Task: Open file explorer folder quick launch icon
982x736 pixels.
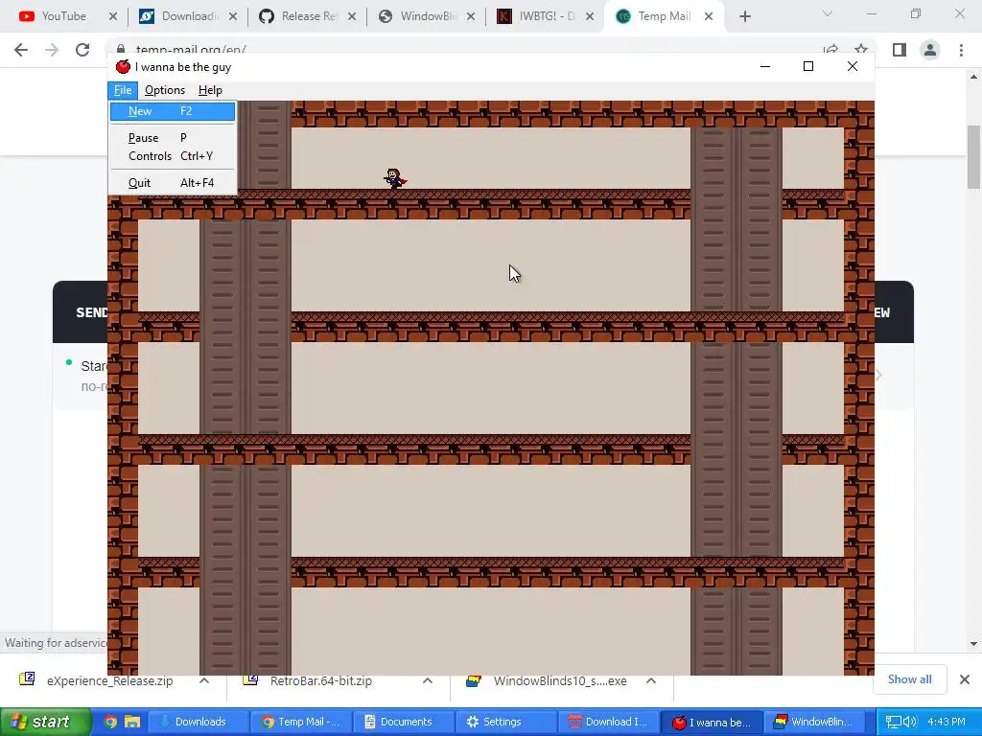Action: pyautogui.click(x=132, y=722)
